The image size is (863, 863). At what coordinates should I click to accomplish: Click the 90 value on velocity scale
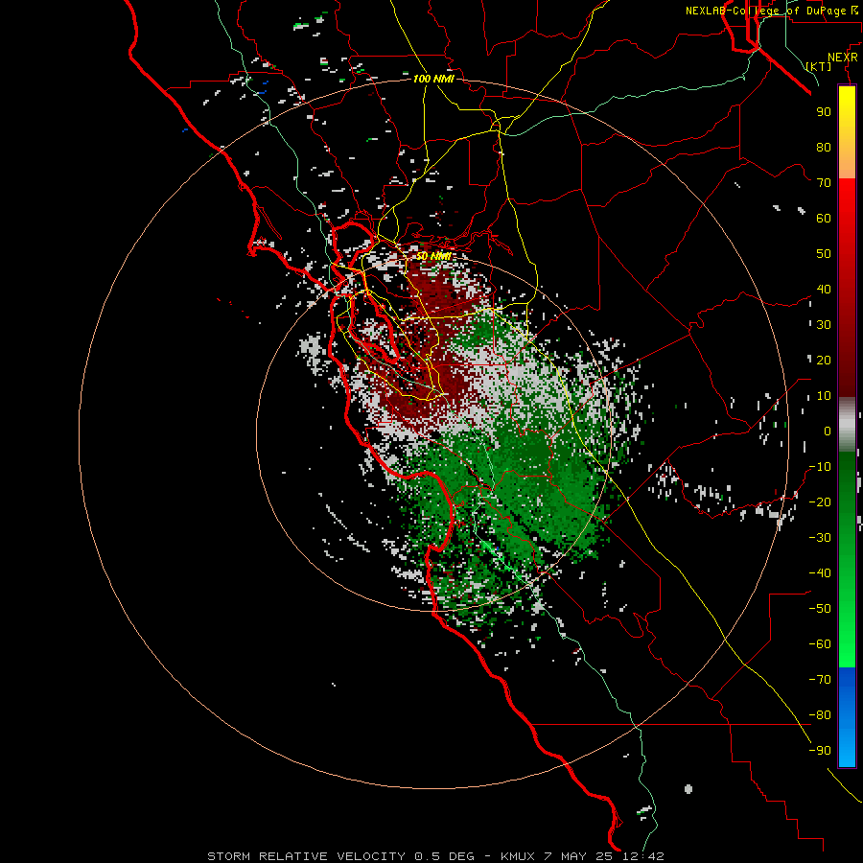(x=824, y=112)
